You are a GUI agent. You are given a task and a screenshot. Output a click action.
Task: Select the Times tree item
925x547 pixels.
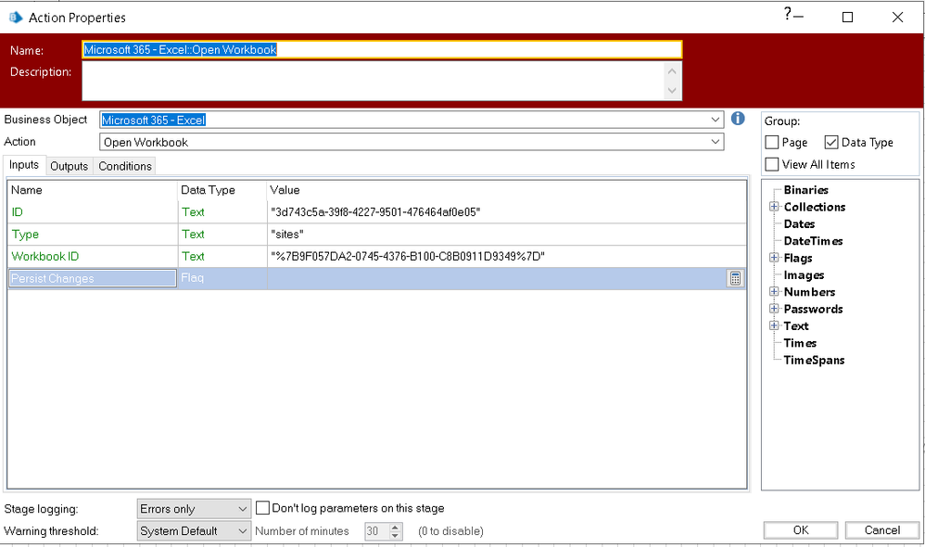click(x=800, y=343)
